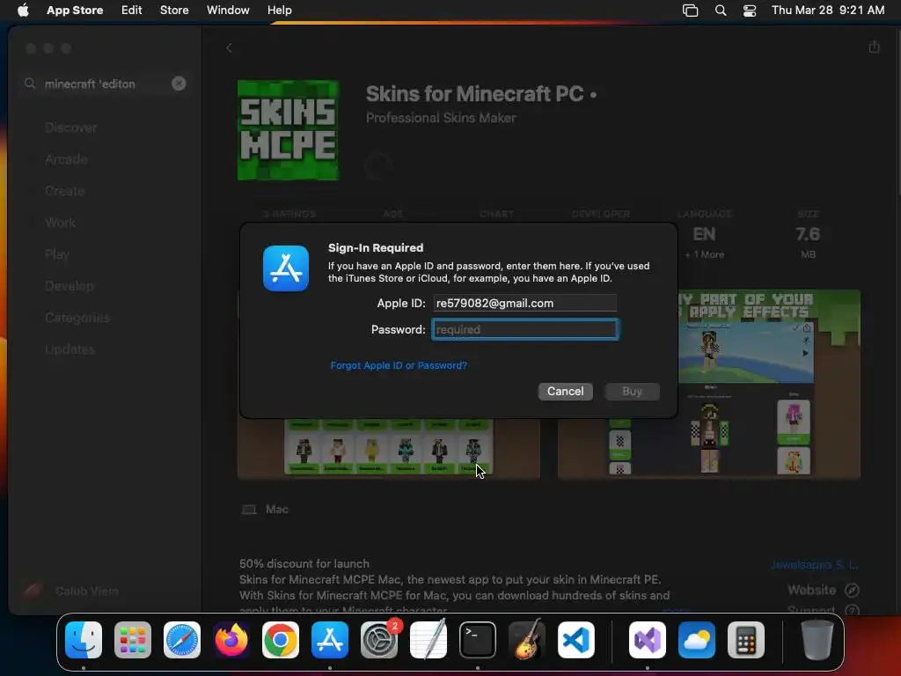Open Visual Studio Code in dock
The height and width of the screenshot is (676, 901).
(575, 640)
